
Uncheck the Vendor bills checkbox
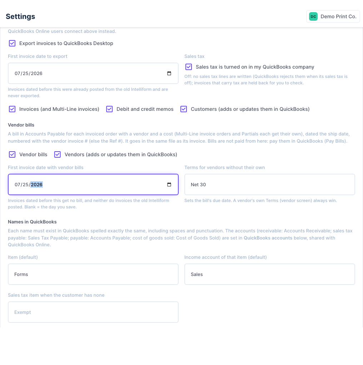tap(12, 154)
